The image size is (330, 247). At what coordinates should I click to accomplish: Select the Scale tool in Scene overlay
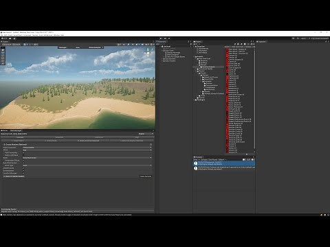click(x=3, y=58)
